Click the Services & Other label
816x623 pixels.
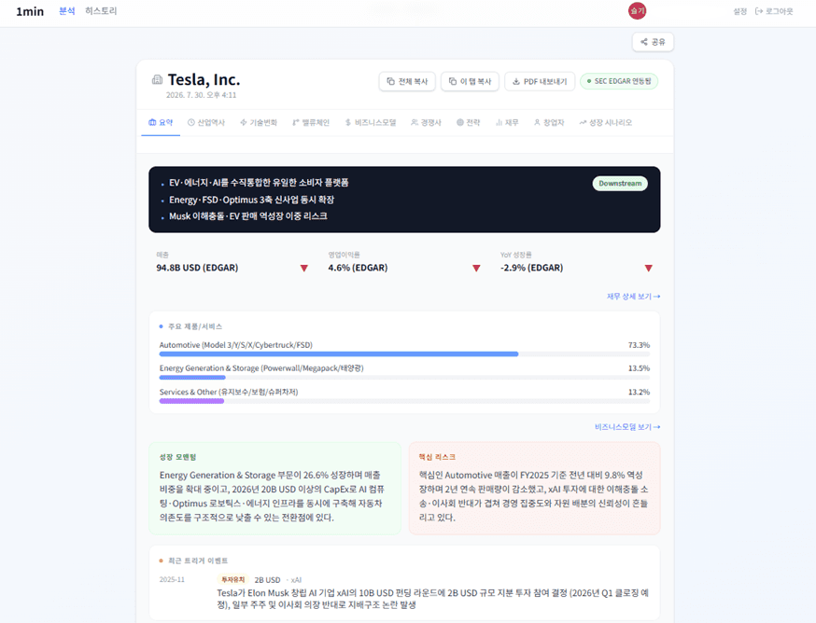(229, 392)
